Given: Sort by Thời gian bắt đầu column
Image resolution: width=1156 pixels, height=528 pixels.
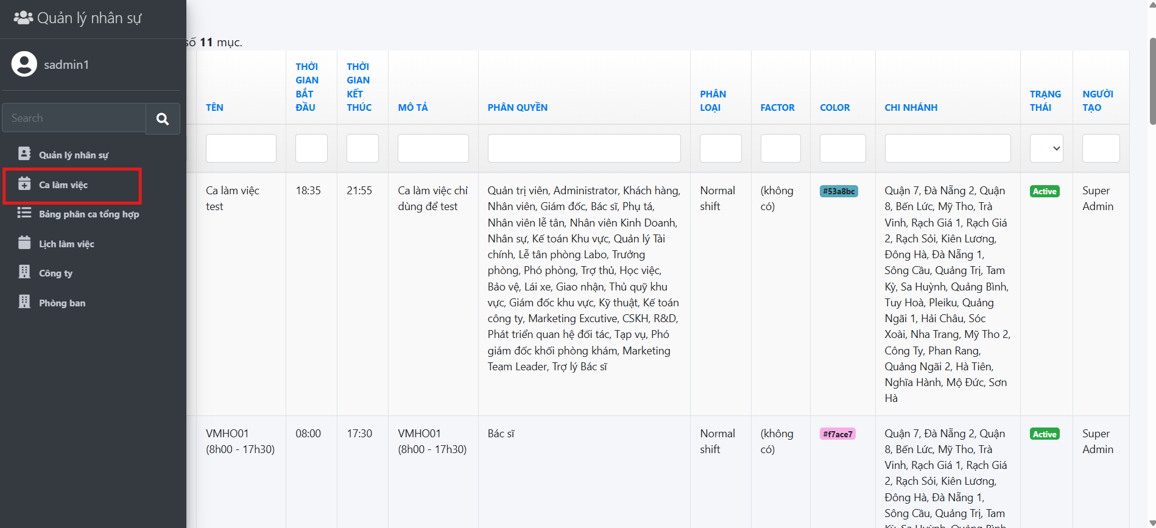Looking at the screenshot, I should click(x=306, y=87).
